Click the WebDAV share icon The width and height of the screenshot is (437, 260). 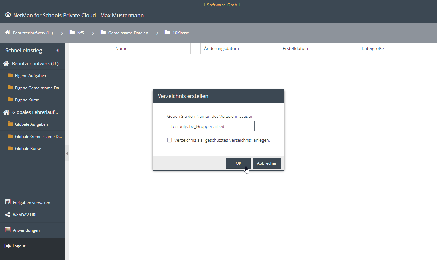pos(8,215)
